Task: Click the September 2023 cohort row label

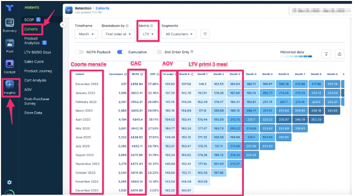Action: [87, 164]
